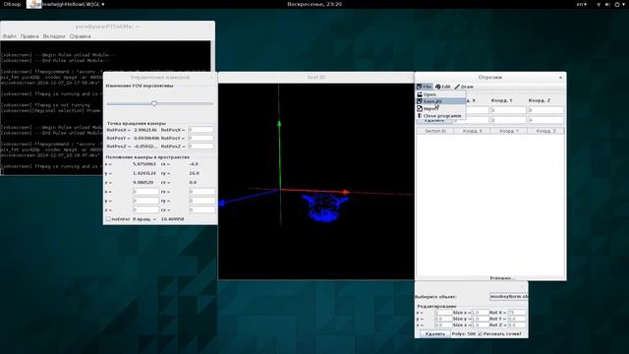Click the camera z input field

pos(145,209)
